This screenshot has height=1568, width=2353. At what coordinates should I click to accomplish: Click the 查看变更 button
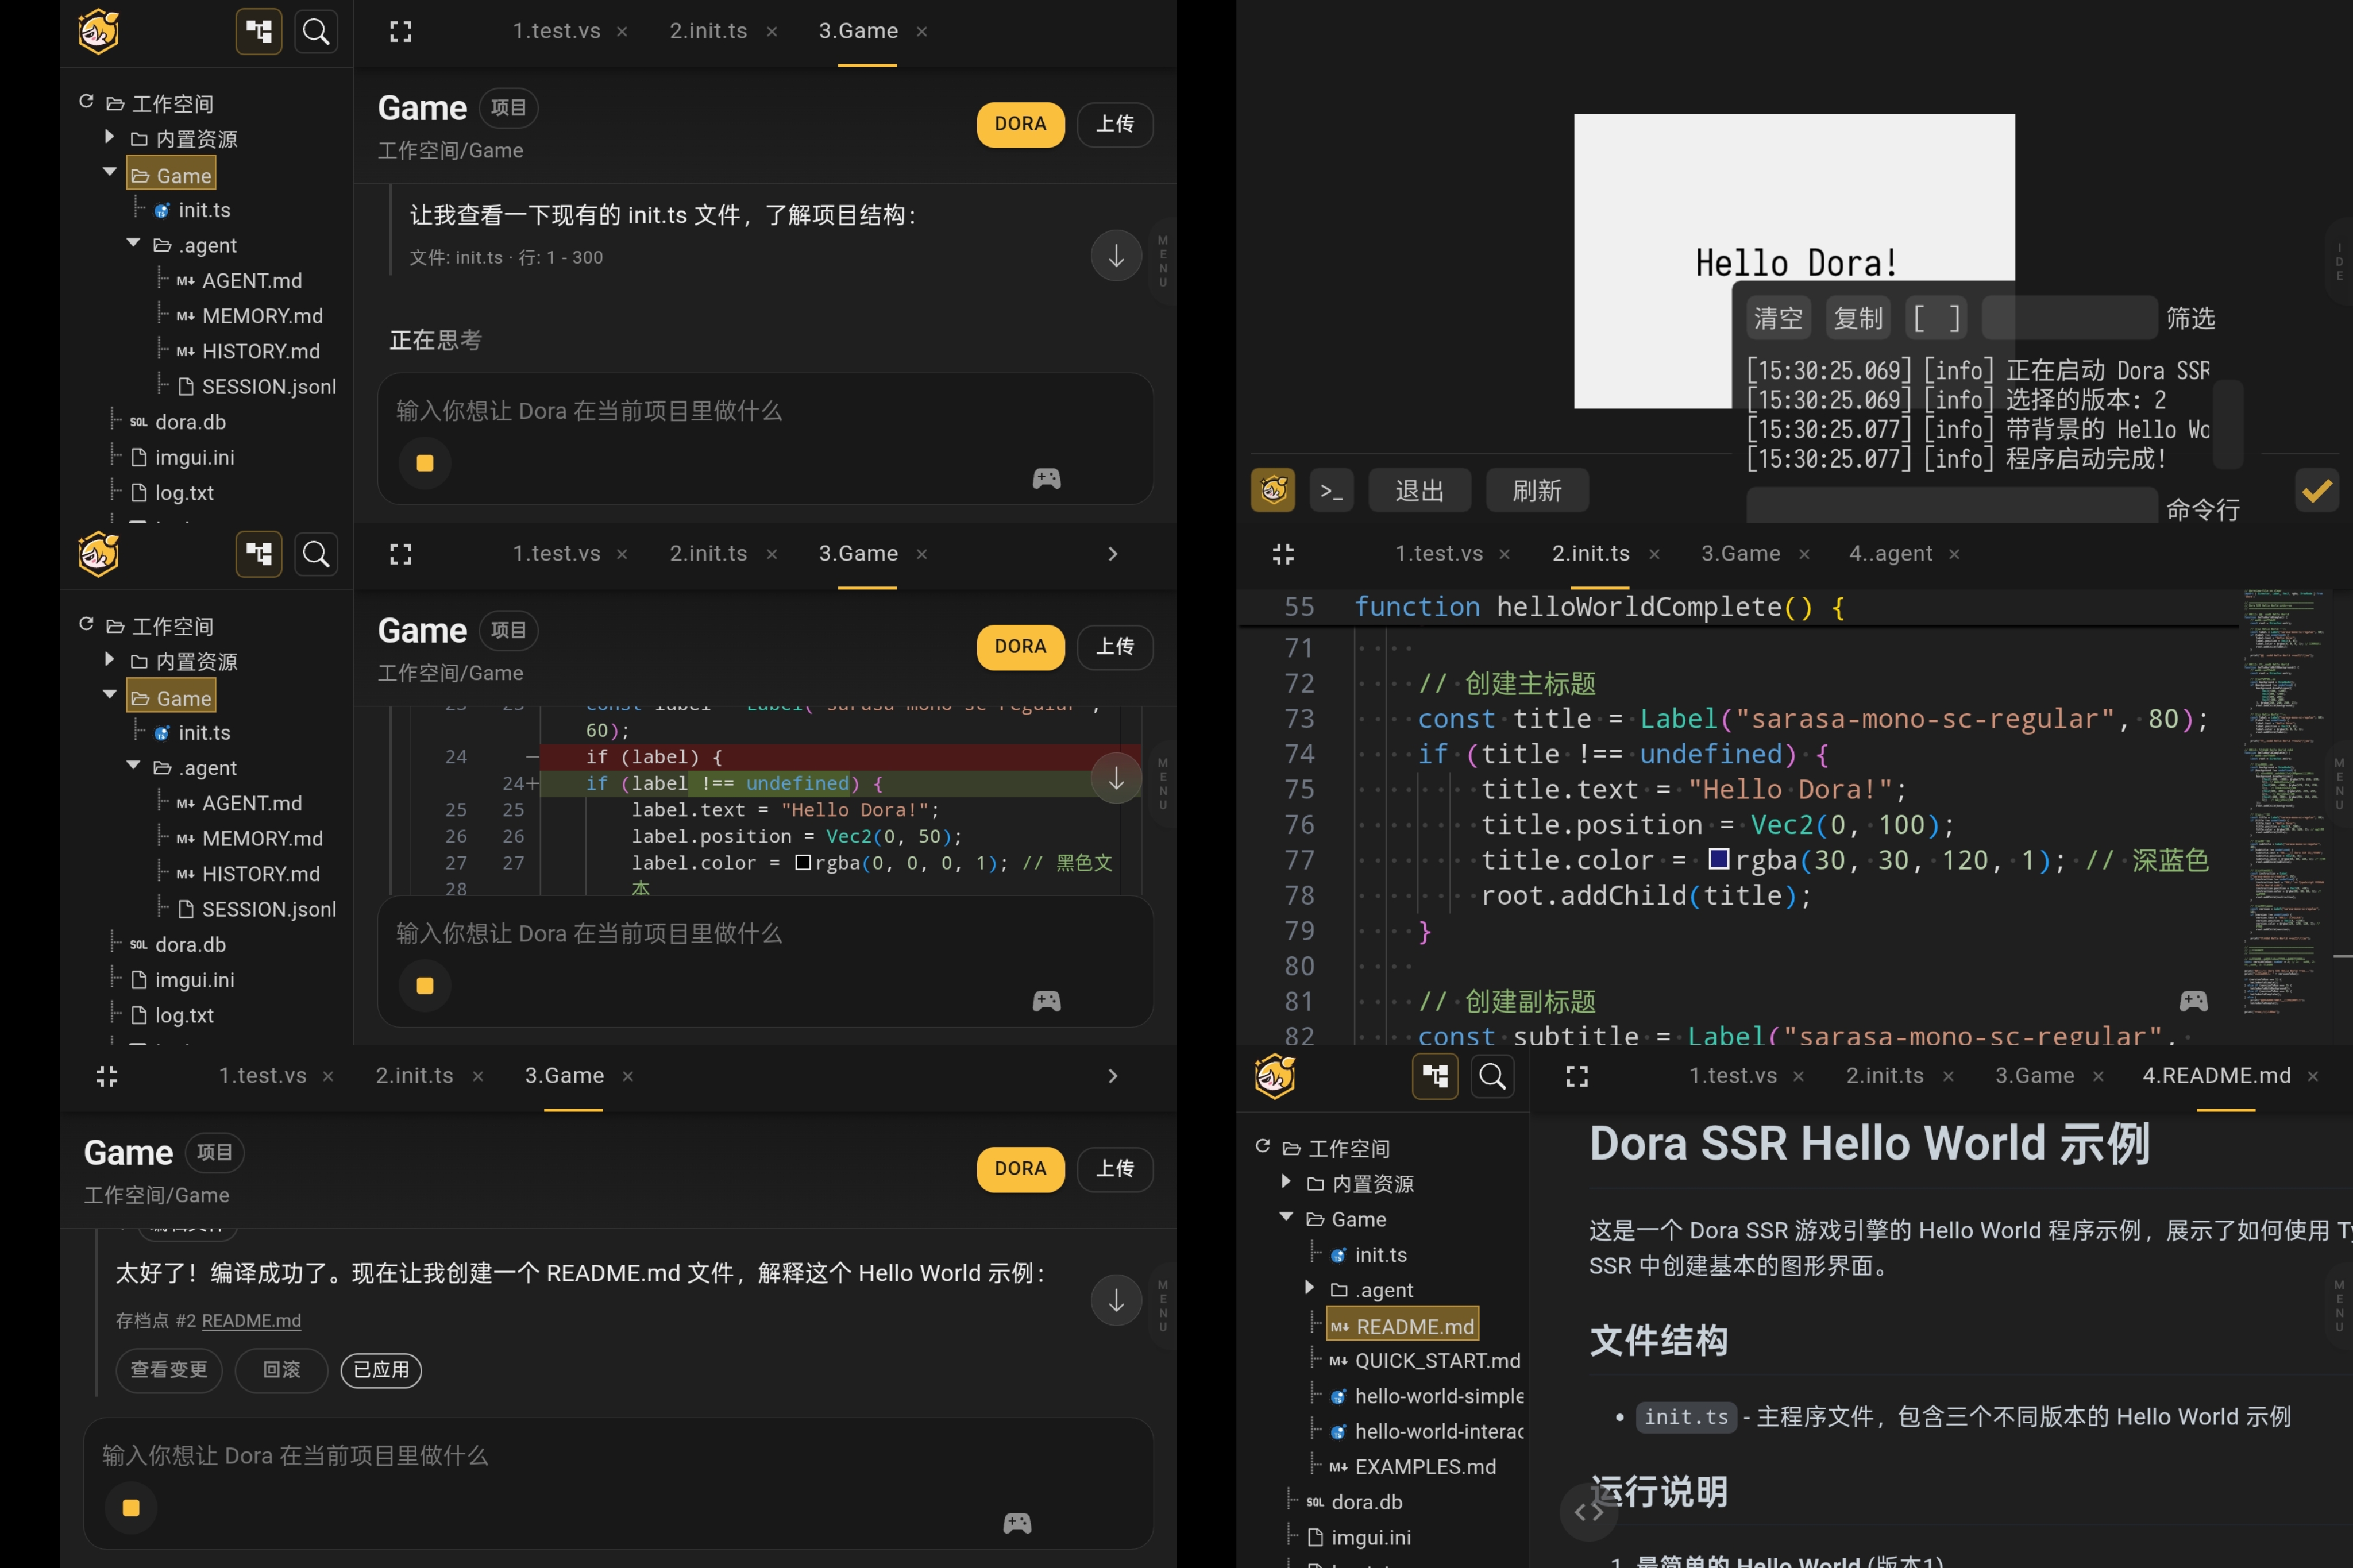coord(169,1370)
